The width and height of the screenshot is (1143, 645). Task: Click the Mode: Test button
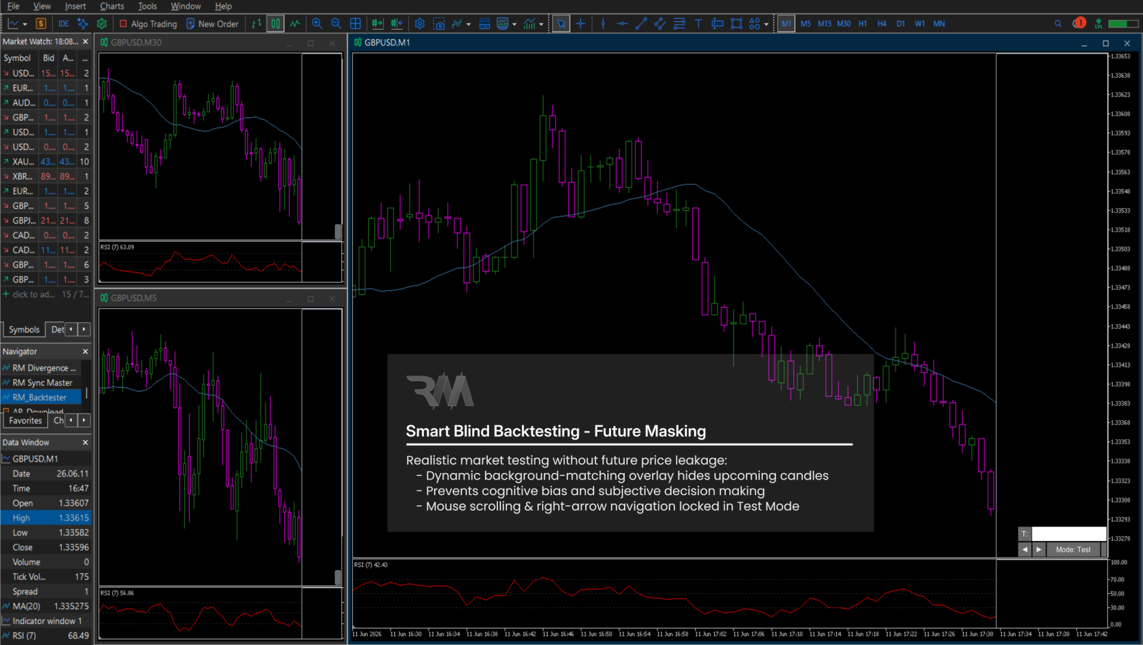[x=1073, y=549]
